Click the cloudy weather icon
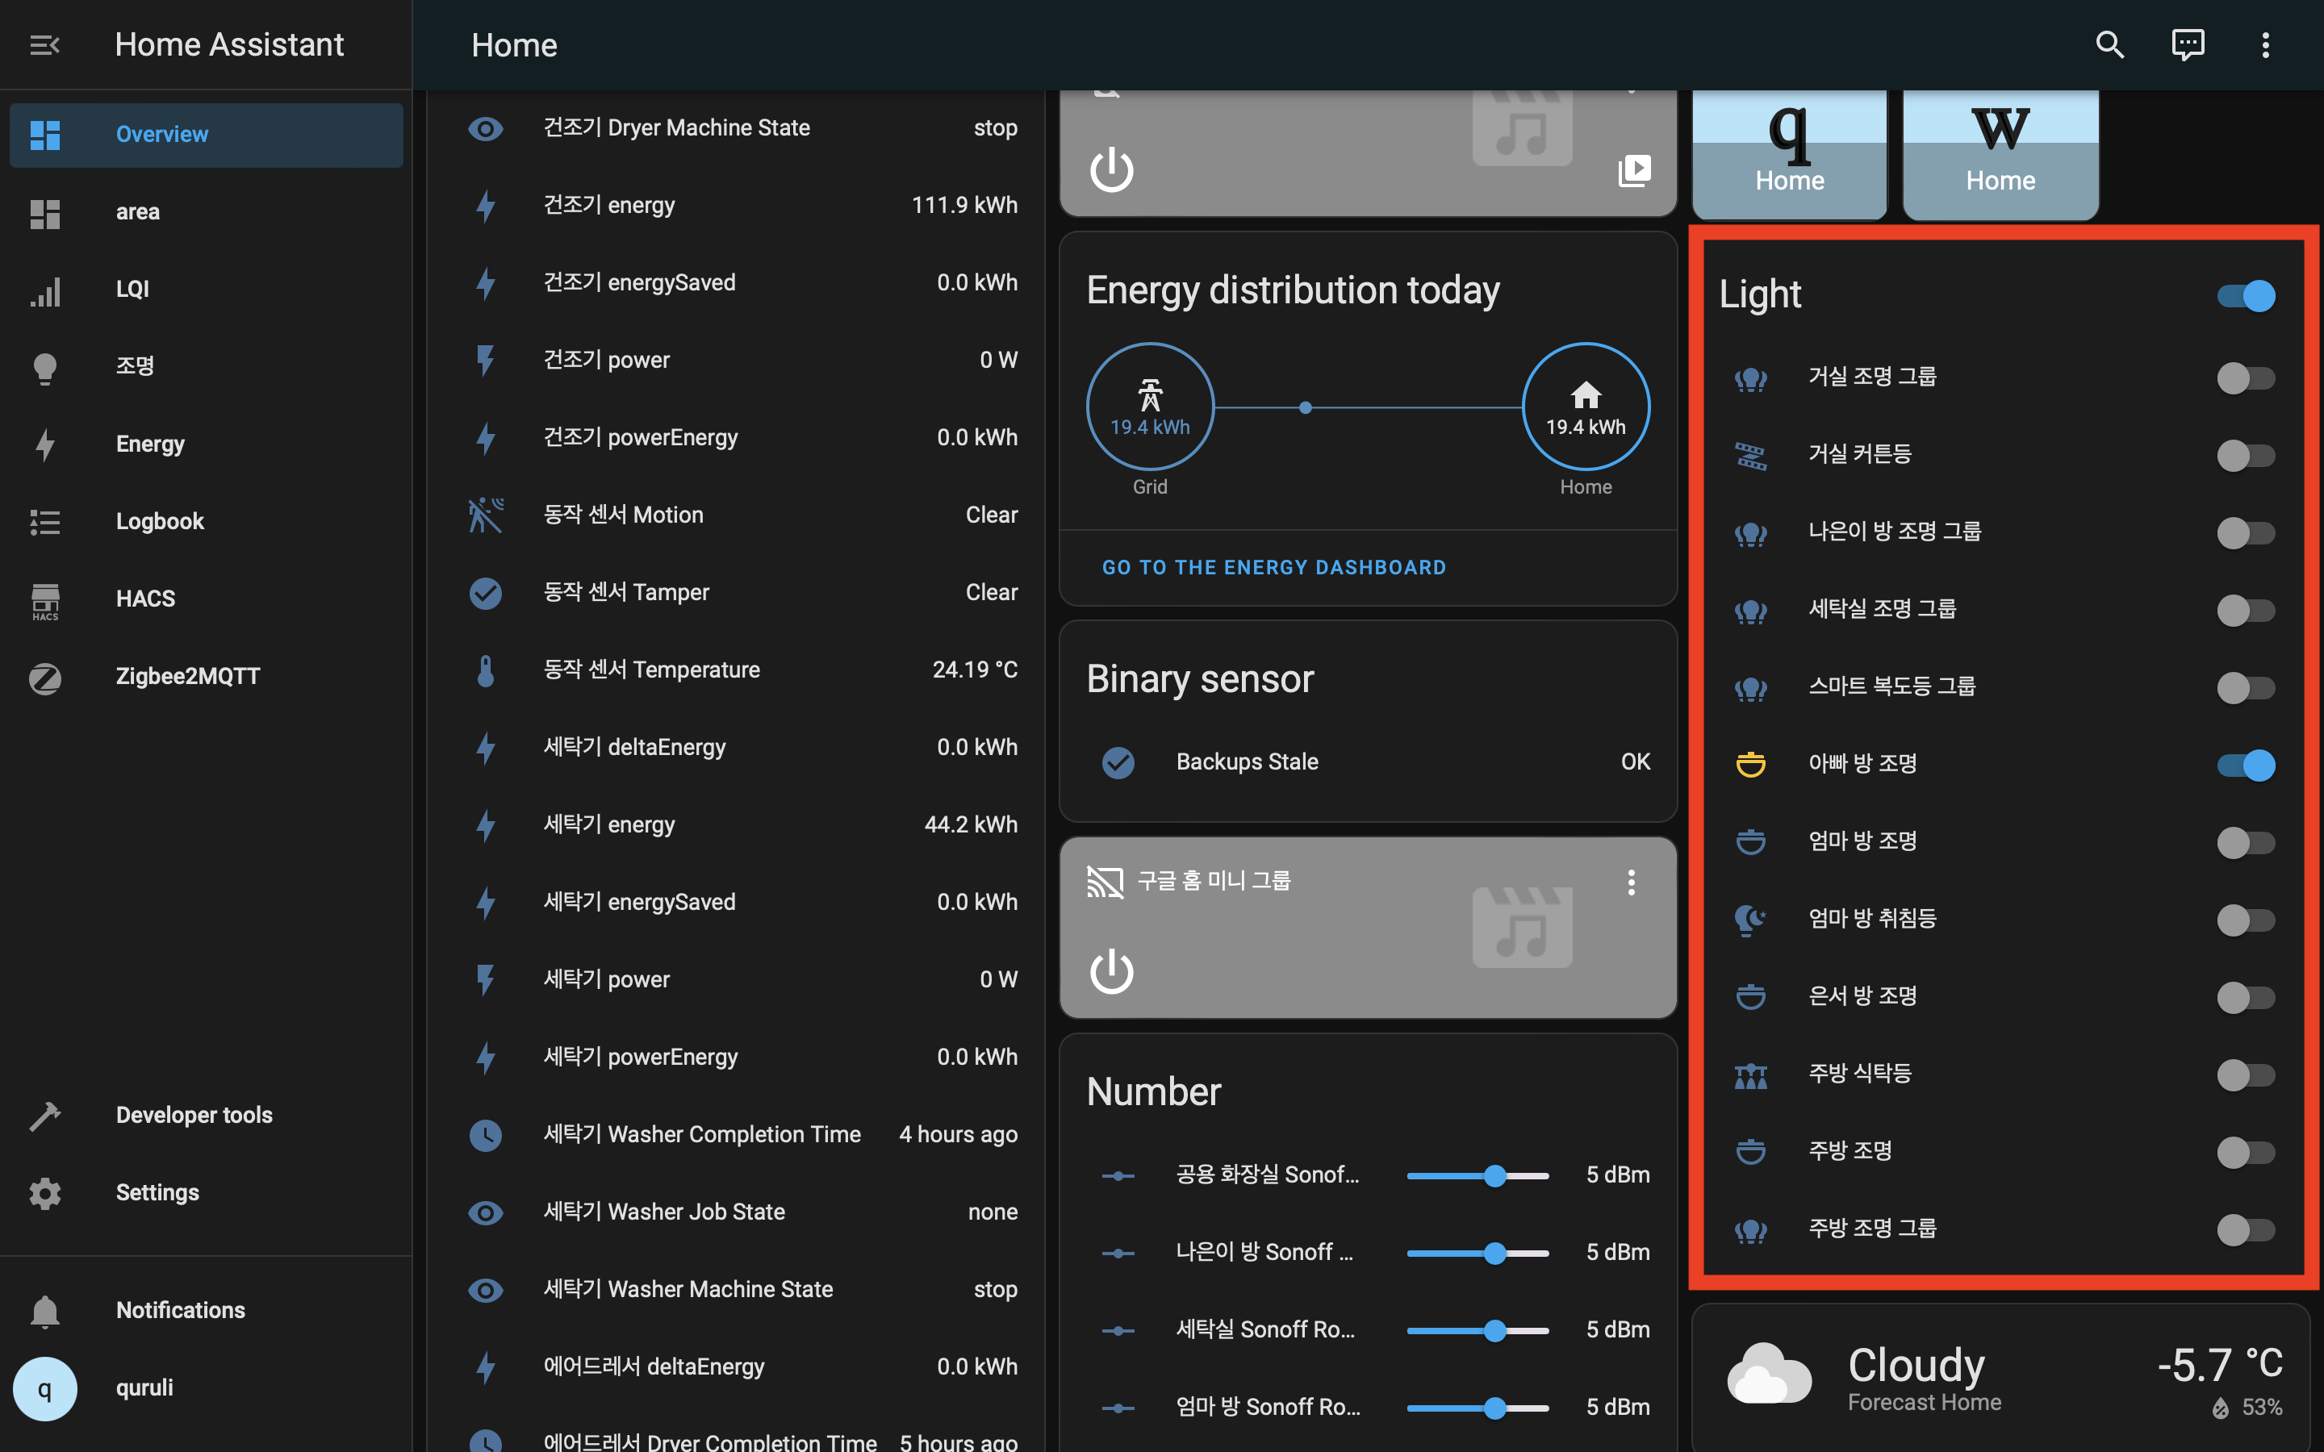Viewport: 2324px width, 1452px height. [x=1768, y=1375]
